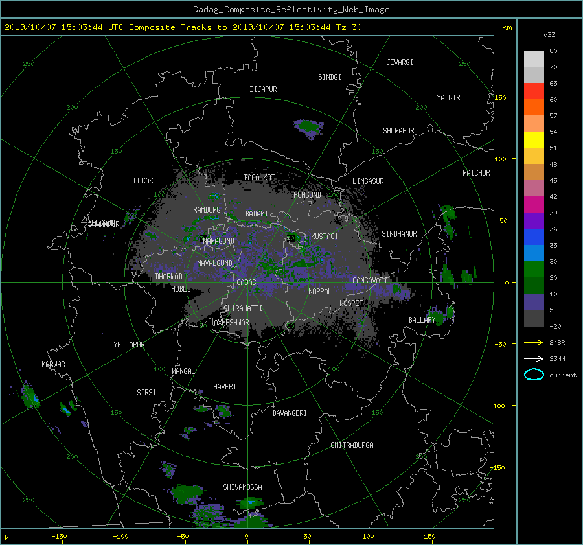583x545 pixels.
Task: Click the Gadag_Composite_Reflectivity_Web_Image title
Action: 291,10
